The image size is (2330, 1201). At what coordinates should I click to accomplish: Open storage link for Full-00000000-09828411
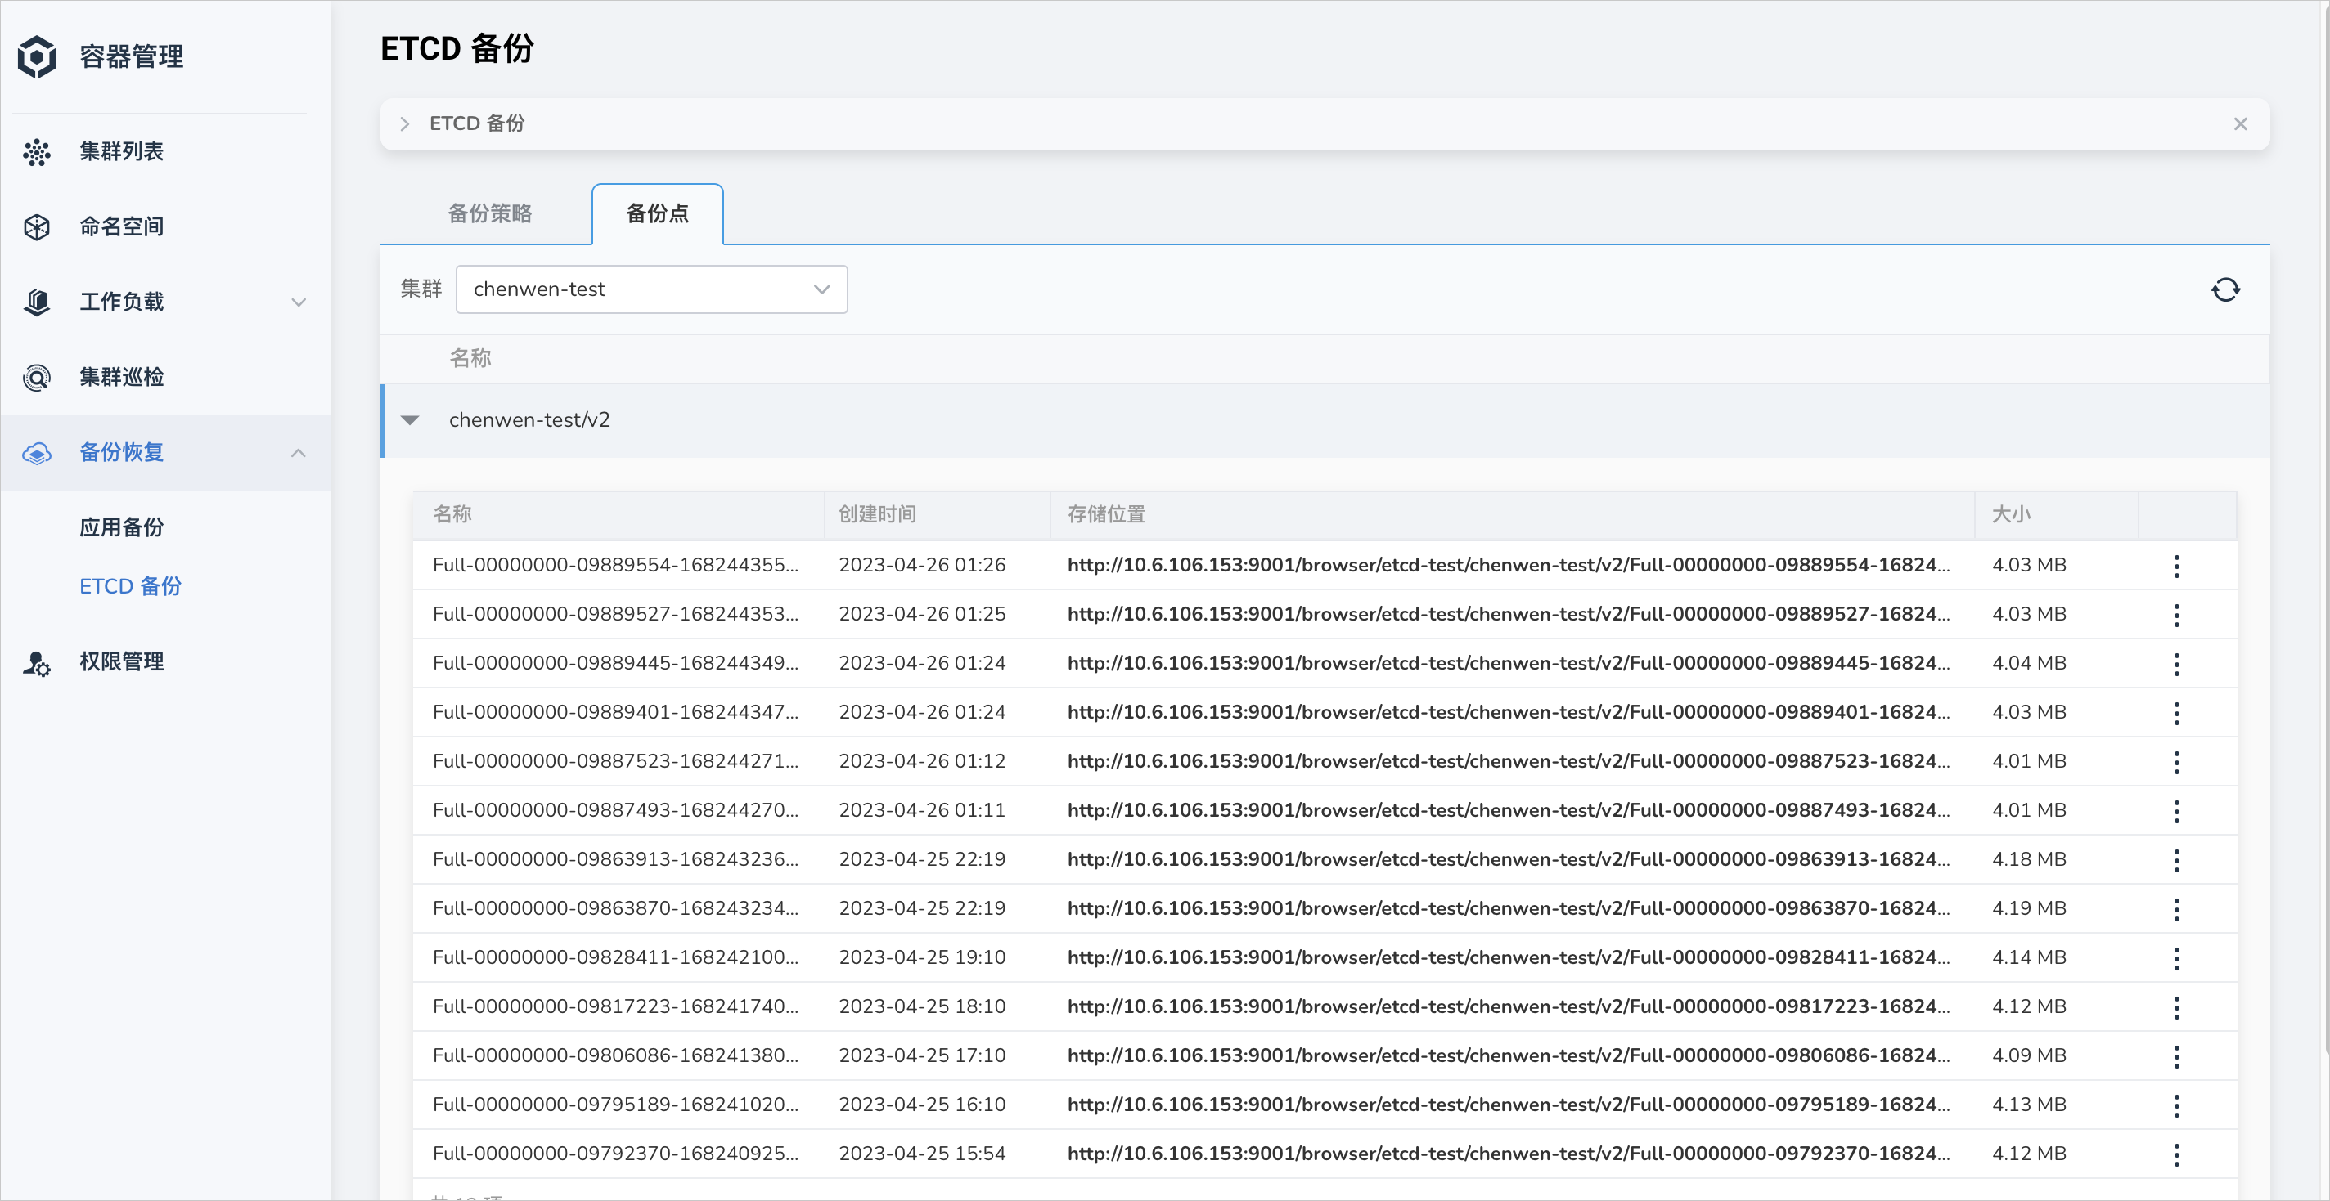pos(1508,957)
